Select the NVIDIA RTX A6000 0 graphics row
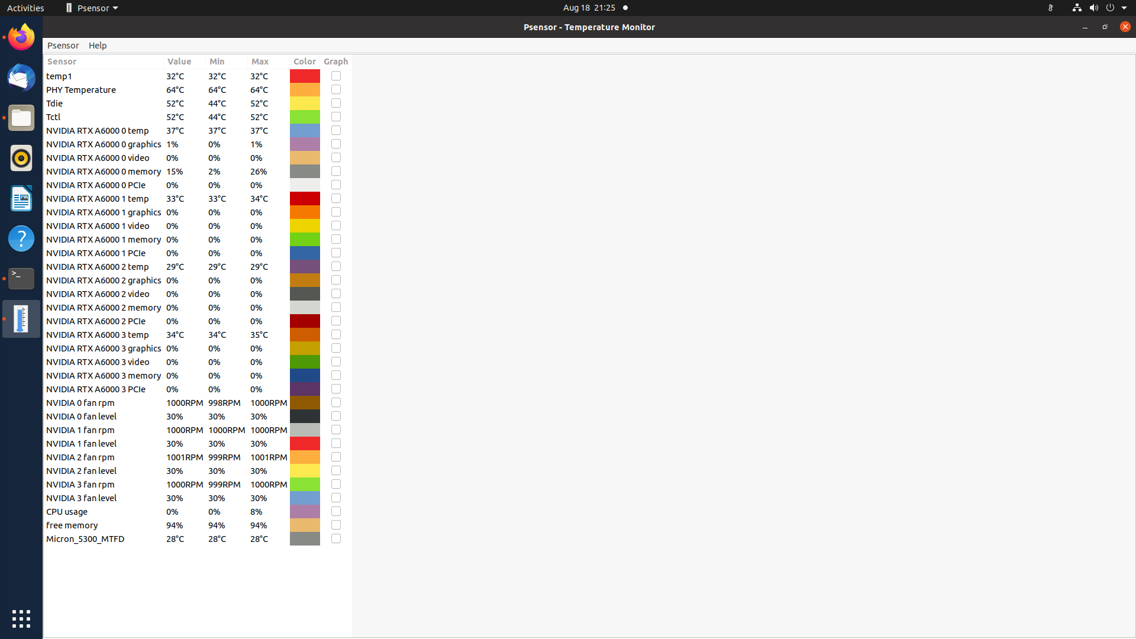 pyautogui.click(x=198, y=144)
